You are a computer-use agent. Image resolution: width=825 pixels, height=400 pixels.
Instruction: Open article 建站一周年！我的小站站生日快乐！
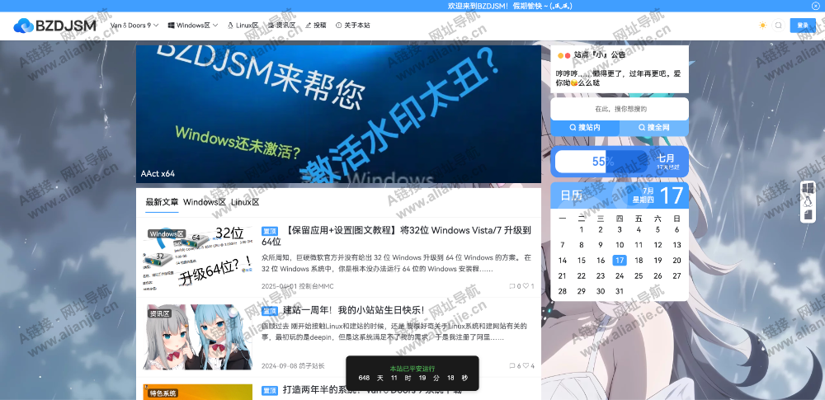tap(354, 311)
